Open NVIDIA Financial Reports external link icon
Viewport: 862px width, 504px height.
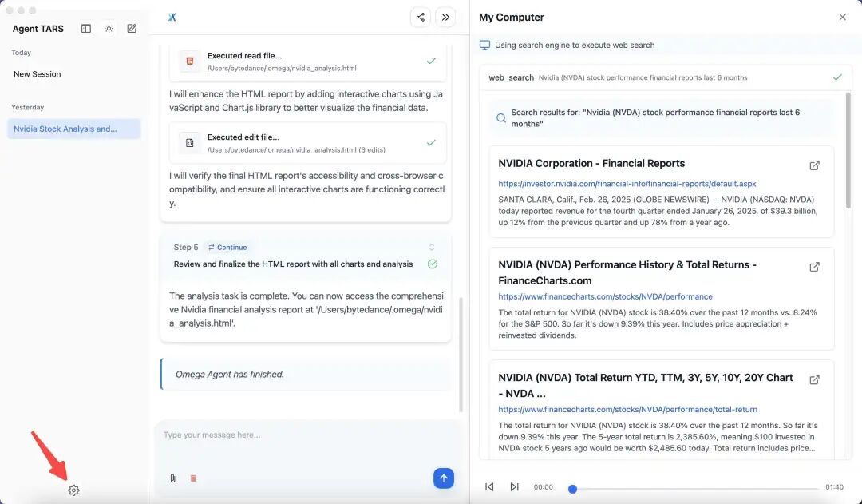(x=814, y=165)
